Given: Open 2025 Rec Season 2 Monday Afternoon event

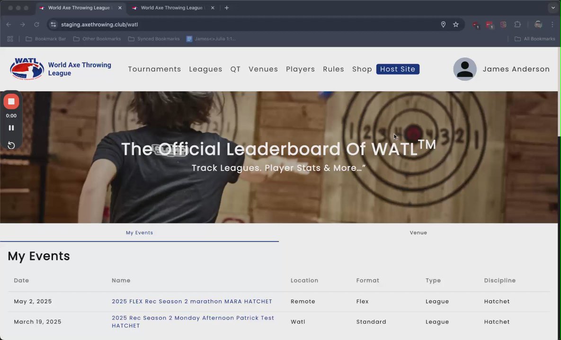Looking at the screenshot, I should (x=193, y=322).
